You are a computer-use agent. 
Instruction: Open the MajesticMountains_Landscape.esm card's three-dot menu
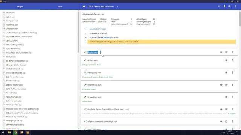point(232,121)
